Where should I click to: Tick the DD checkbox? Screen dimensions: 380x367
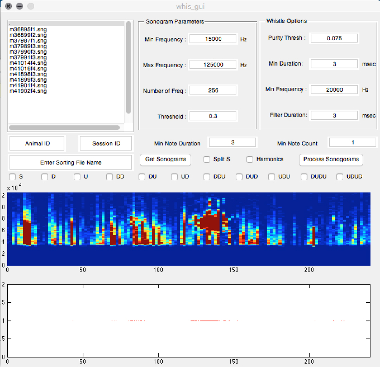click(110, 177)
